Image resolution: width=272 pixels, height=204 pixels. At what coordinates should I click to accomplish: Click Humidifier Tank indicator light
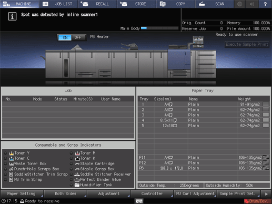[71, 185]
